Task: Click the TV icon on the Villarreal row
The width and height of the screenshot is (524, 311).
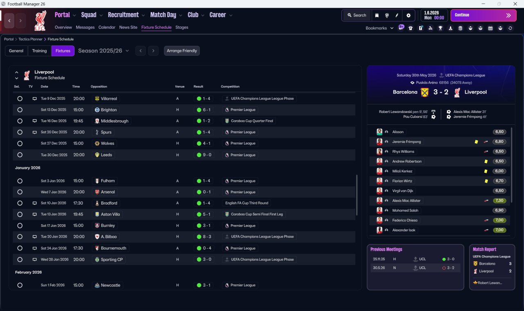Action: [35, 99]
